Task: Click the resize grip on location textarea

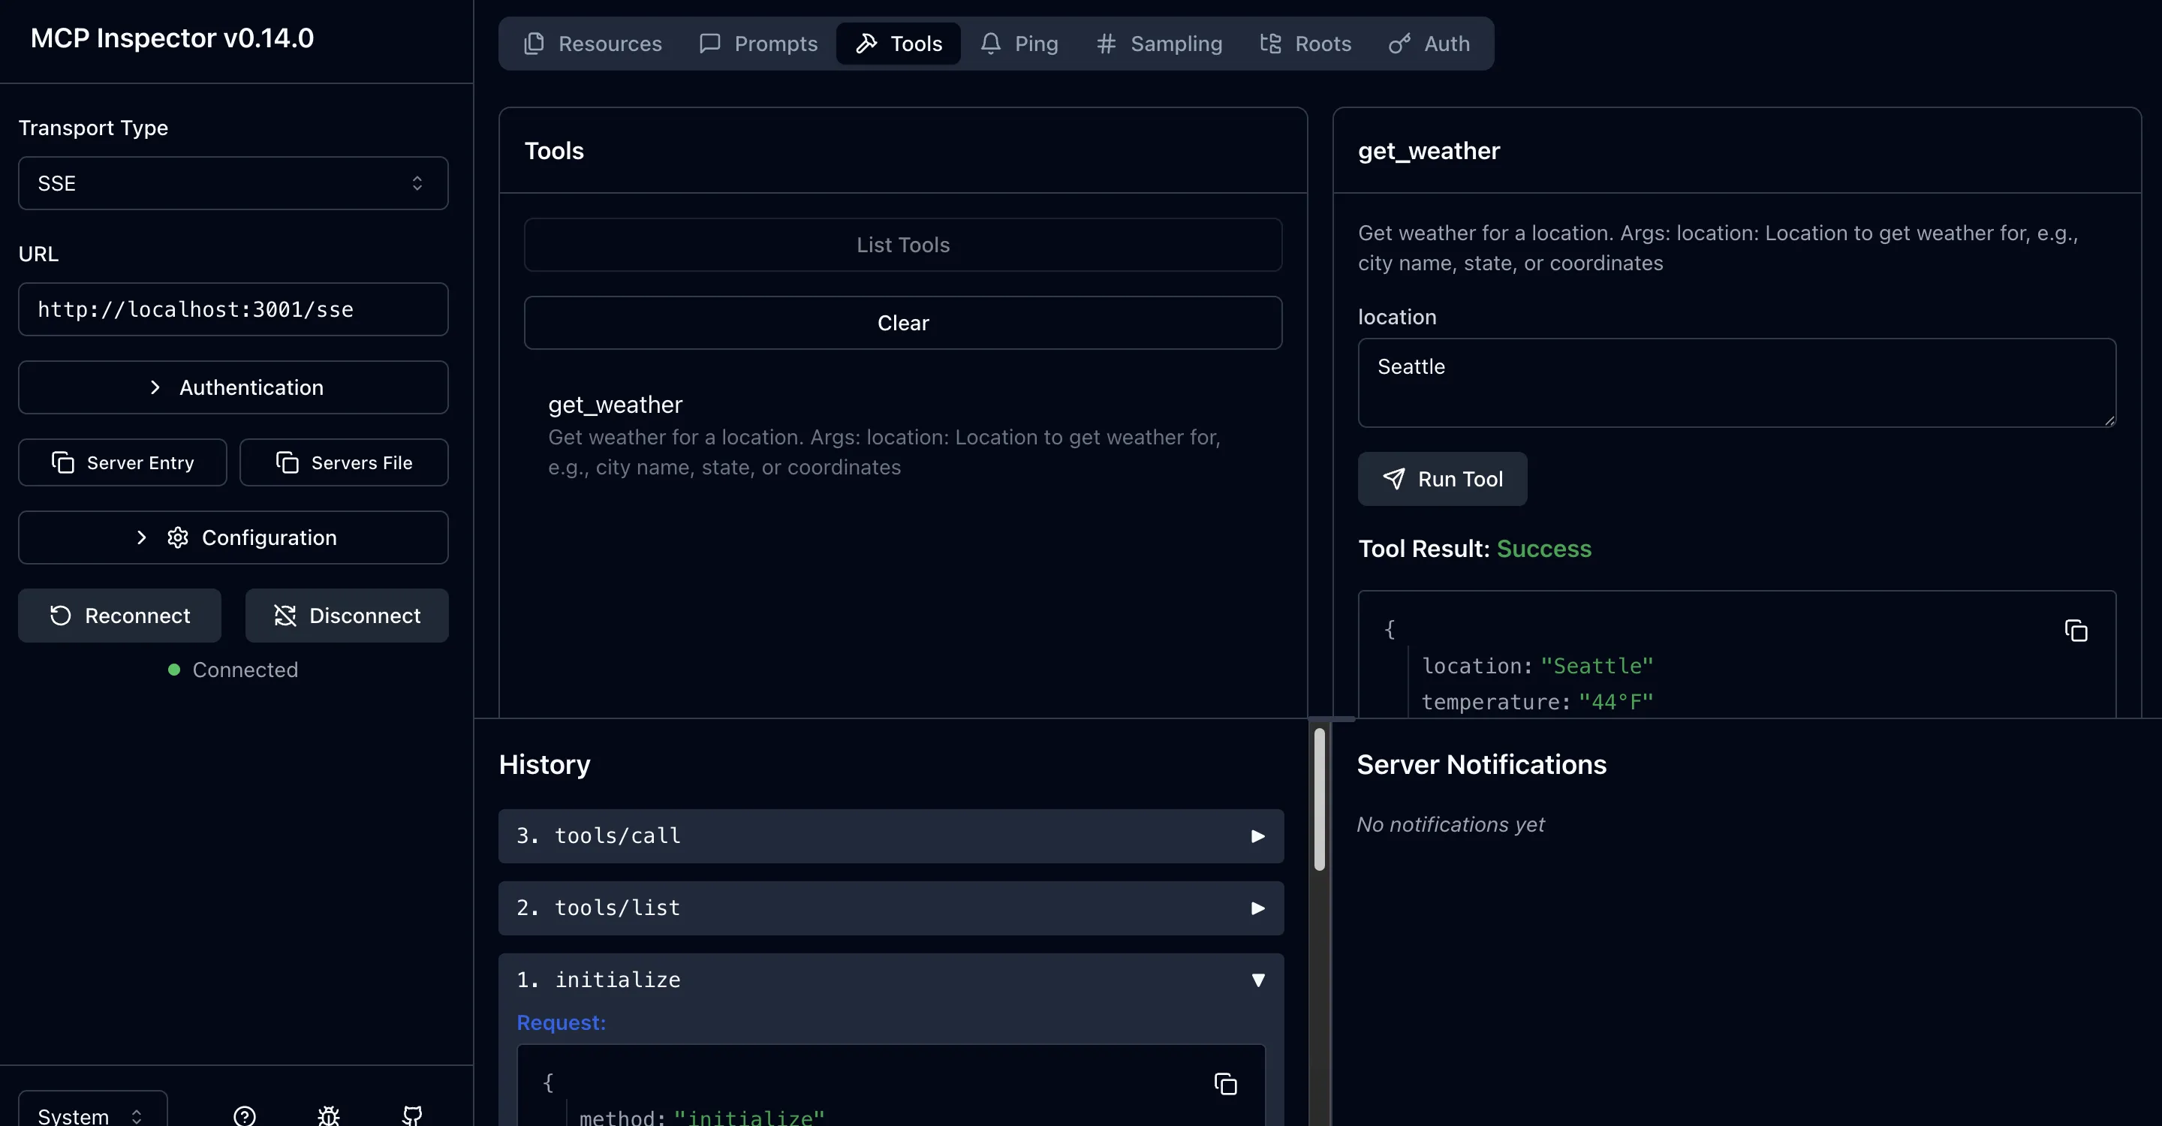Action: click(2109, 420)
